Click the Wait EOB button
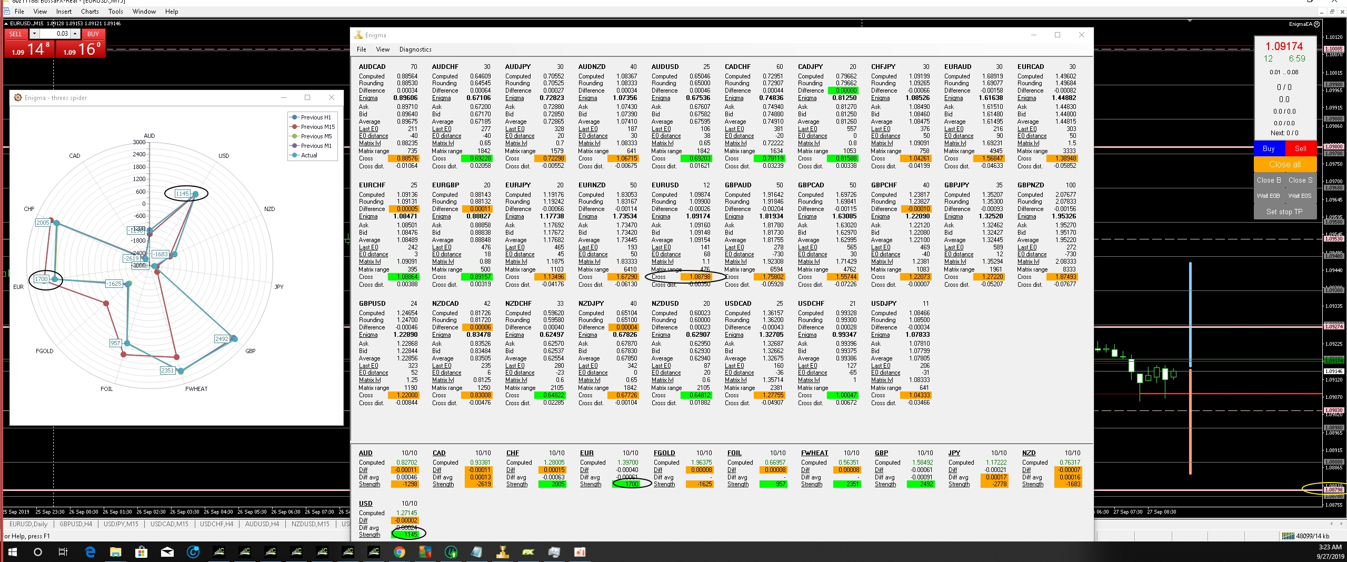1347x562 pixels. [1269, 196]
